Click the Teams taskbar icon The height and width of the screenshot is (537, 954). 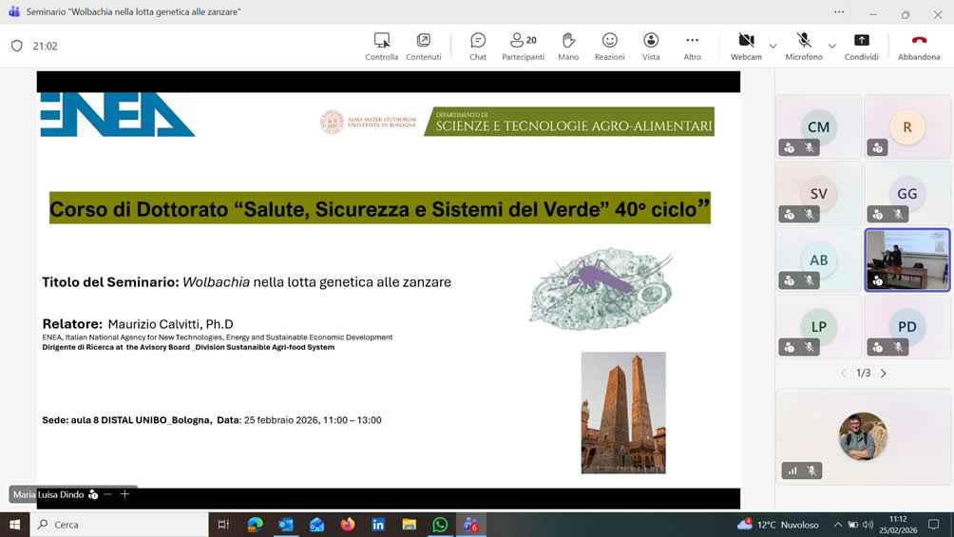point(471,525)
